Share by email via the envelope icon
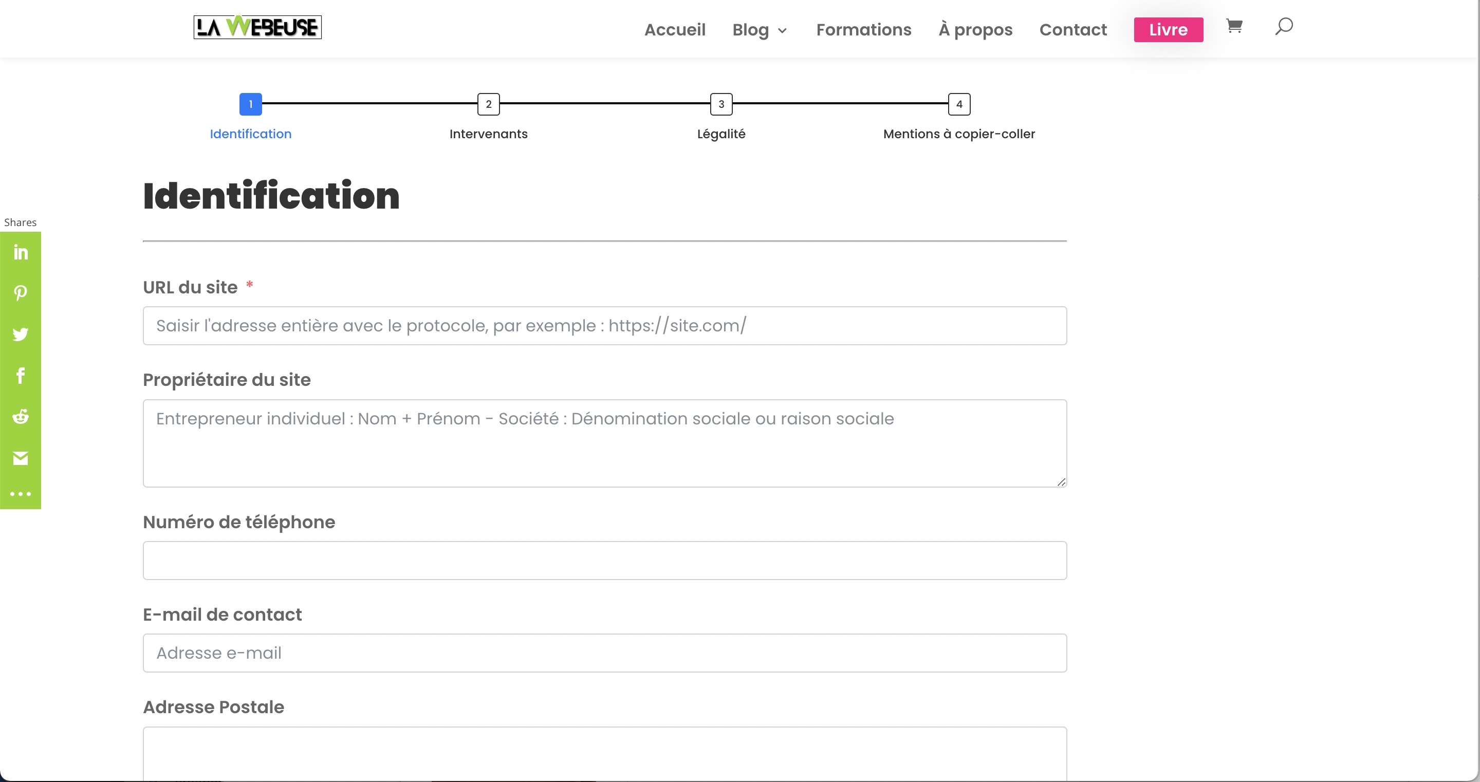The height and width of the screenshot is (782, 1480). coord(21,458)
